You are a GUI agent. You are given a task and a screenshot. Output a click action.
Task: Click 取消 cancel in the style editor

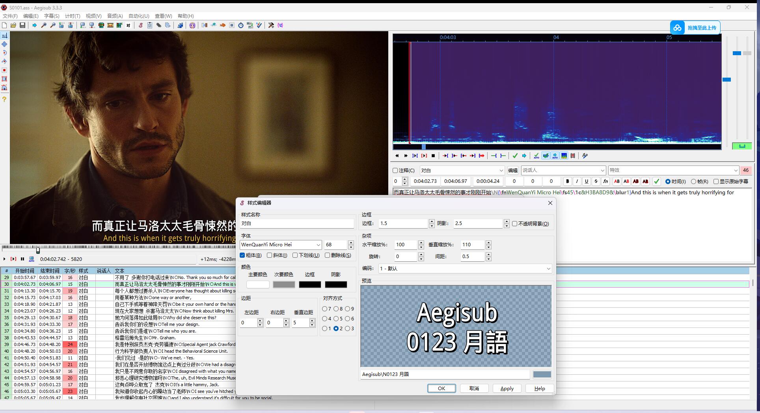pos(474,388)
